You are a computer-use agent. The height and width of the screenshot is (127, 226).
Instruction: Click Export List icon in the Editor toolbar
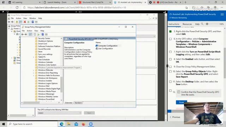[38, 35]
